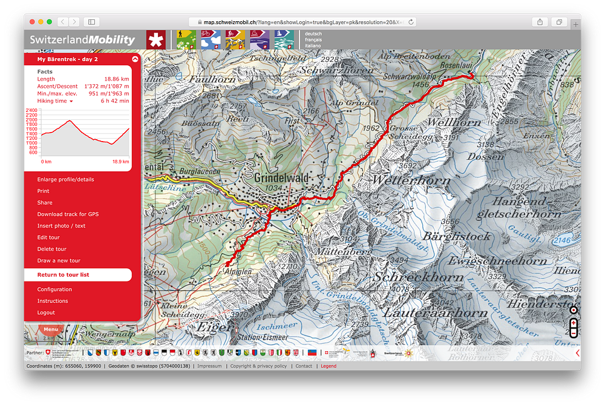Click the Zurich canton coat of arms
The width and height of the screenshot is (605, 405).
pos(90,353)
